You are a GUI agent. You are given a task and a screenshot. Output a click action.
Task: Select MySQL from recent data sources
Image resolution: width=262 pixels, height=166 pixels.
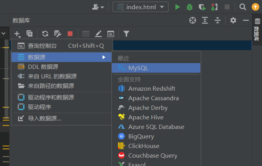point(156,68)
